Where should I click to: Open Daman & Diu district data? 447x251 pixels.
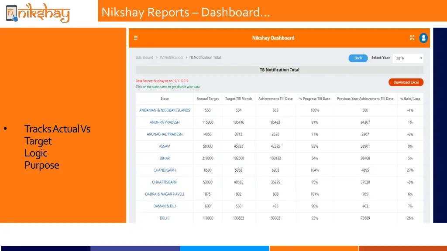click(x=165, y=206)
